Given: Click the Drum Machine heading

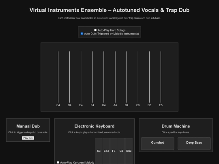Looking at the screenshot, I should pos(176,126).
